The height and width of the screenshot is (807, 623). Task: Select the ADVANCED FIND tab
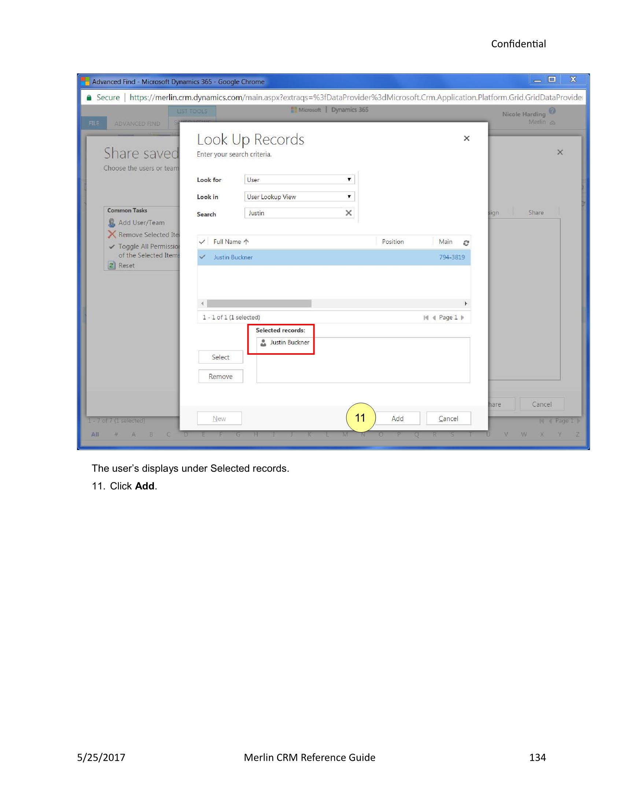(137, 123)
